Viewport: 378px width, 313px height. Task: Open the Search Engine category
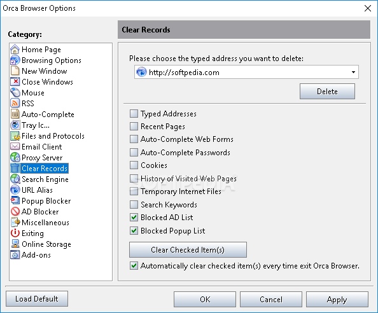[x=45, y=179]
